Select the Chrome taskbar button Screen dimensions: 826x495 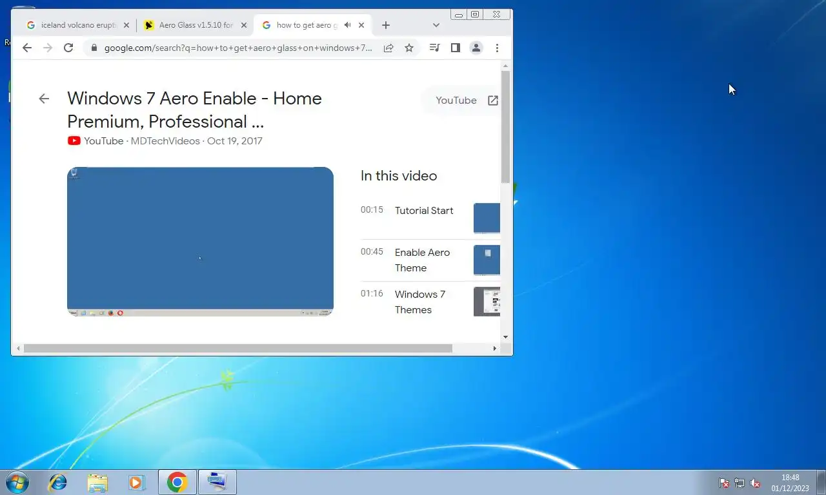coord(177,482)
